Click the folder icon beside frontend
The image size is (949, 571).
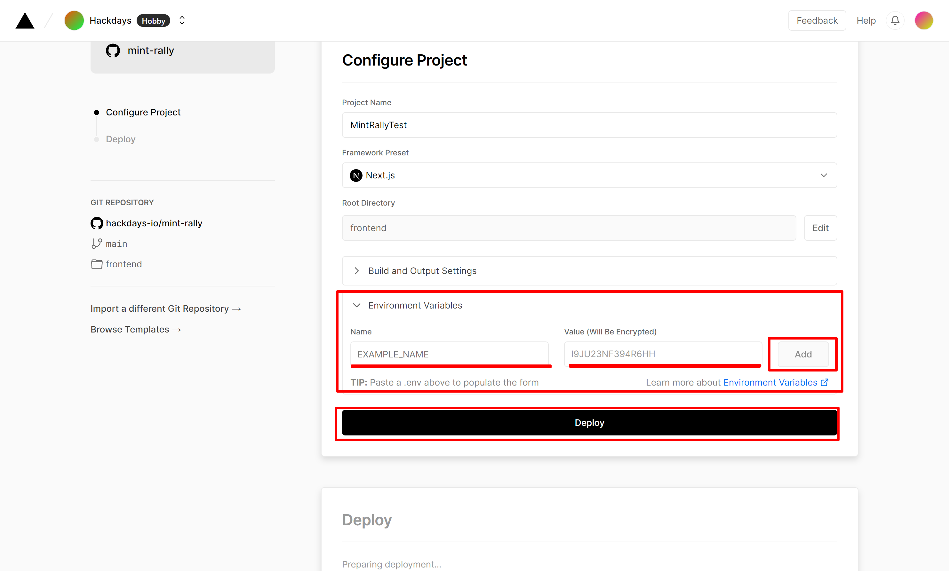[97, 264]
